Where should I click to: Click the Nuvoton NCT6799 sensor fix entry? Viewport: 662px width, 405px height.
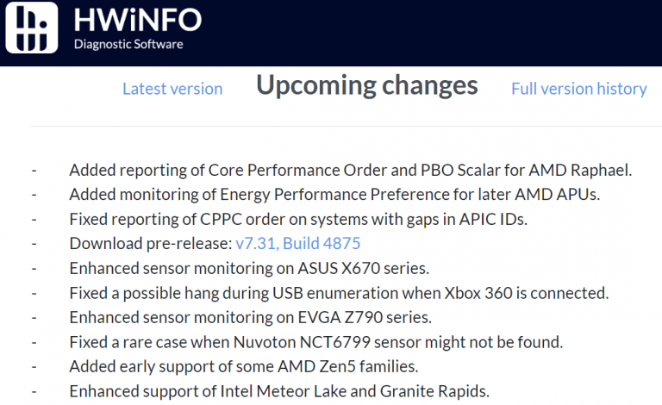pos(316,342)
